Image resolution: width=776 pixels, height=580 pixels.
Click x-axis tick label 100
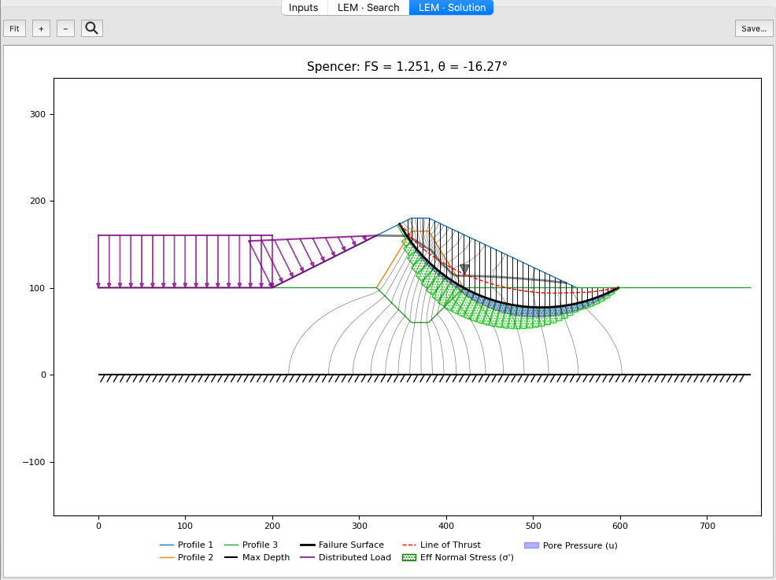(185, 526)
